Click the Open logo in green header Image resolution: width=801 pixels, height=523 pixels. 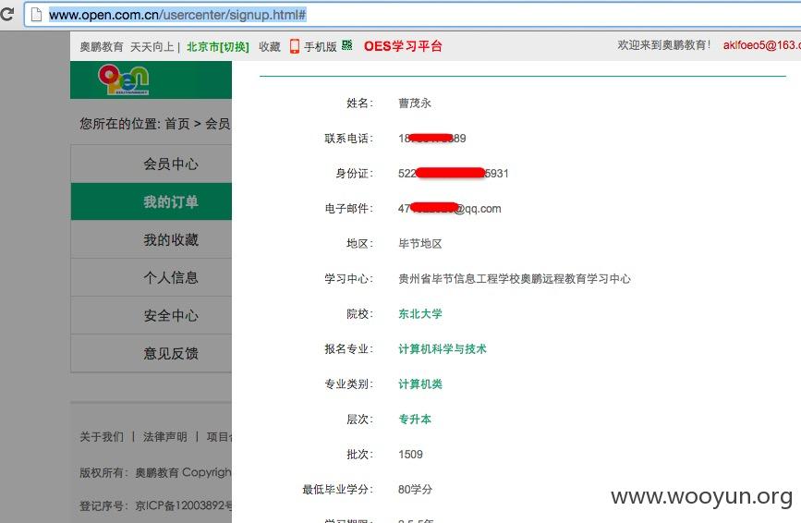pos(124,79)
